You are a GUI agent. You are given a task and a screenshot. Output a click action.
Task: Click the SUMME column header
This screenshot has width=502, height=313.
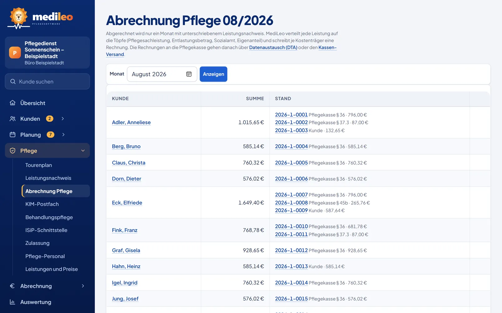tap(255, 99)
